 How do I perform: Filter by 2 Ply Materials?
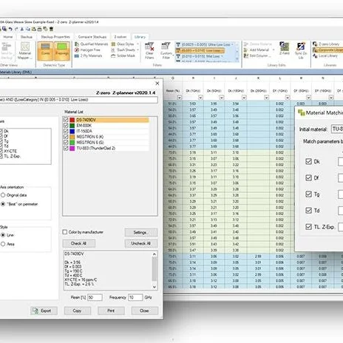click(88, 56)
